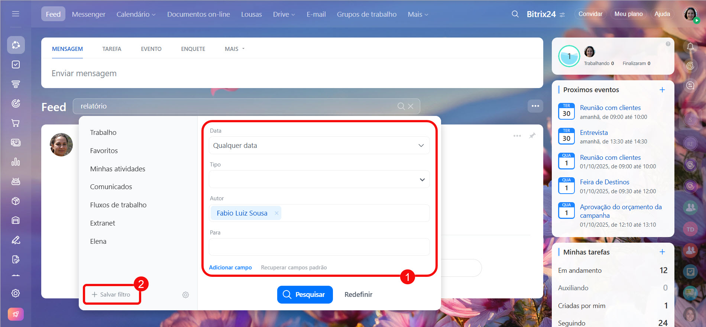Clear the relatório search text
Viewport: 706px width, 327px height.
pos(411,106)
